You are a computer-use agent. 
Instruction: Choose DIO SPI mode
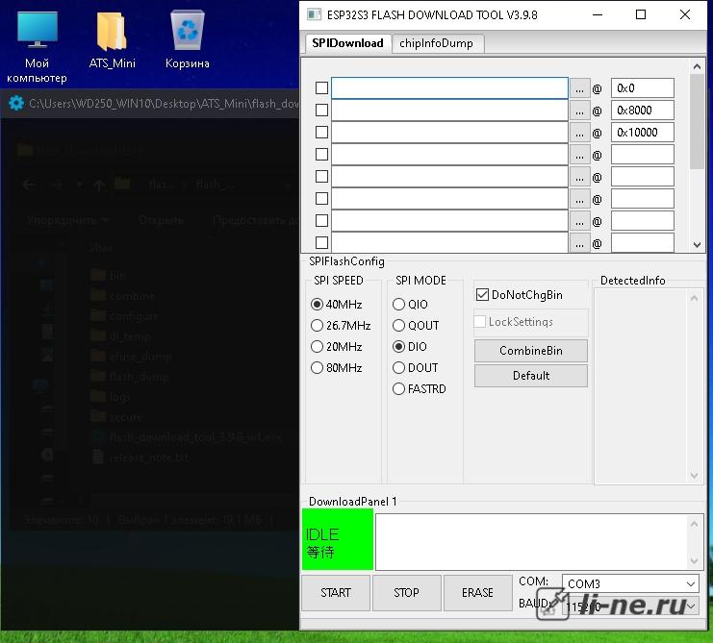[x=410, y=347]
